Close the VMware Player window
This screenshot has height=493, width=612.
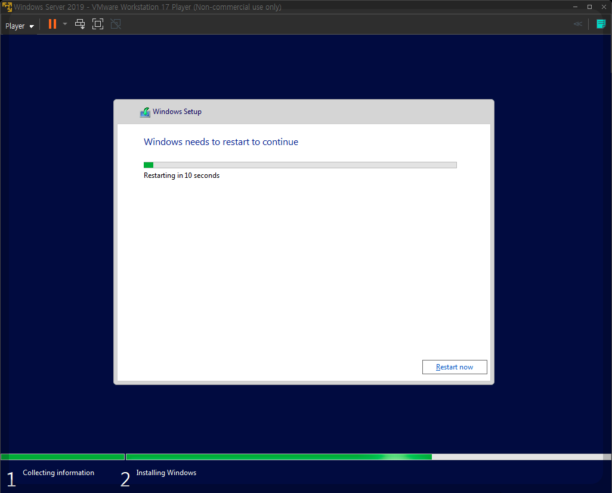click(x=604, y=7)
